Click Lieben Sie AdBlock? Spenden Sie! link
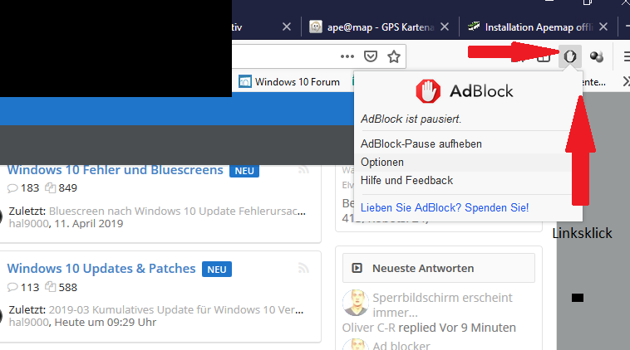 [x=445, y=207]
